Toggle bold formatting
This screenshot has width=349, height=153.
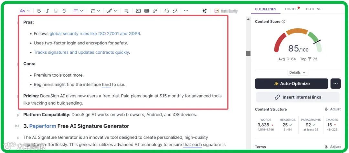point(39,11)
